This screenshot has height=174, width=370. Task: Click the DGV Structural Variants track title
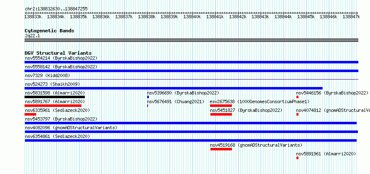[58, 53]
